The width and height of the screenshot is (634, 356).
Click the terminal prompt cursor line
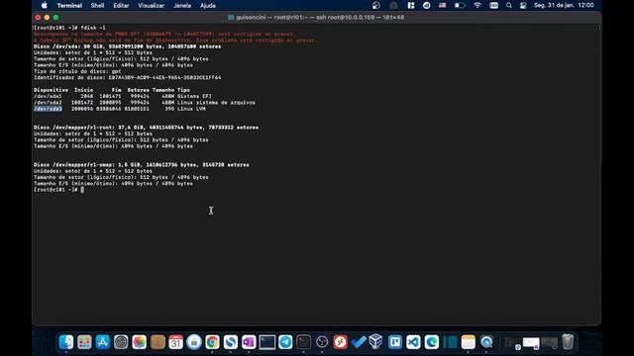pos(59,190)
